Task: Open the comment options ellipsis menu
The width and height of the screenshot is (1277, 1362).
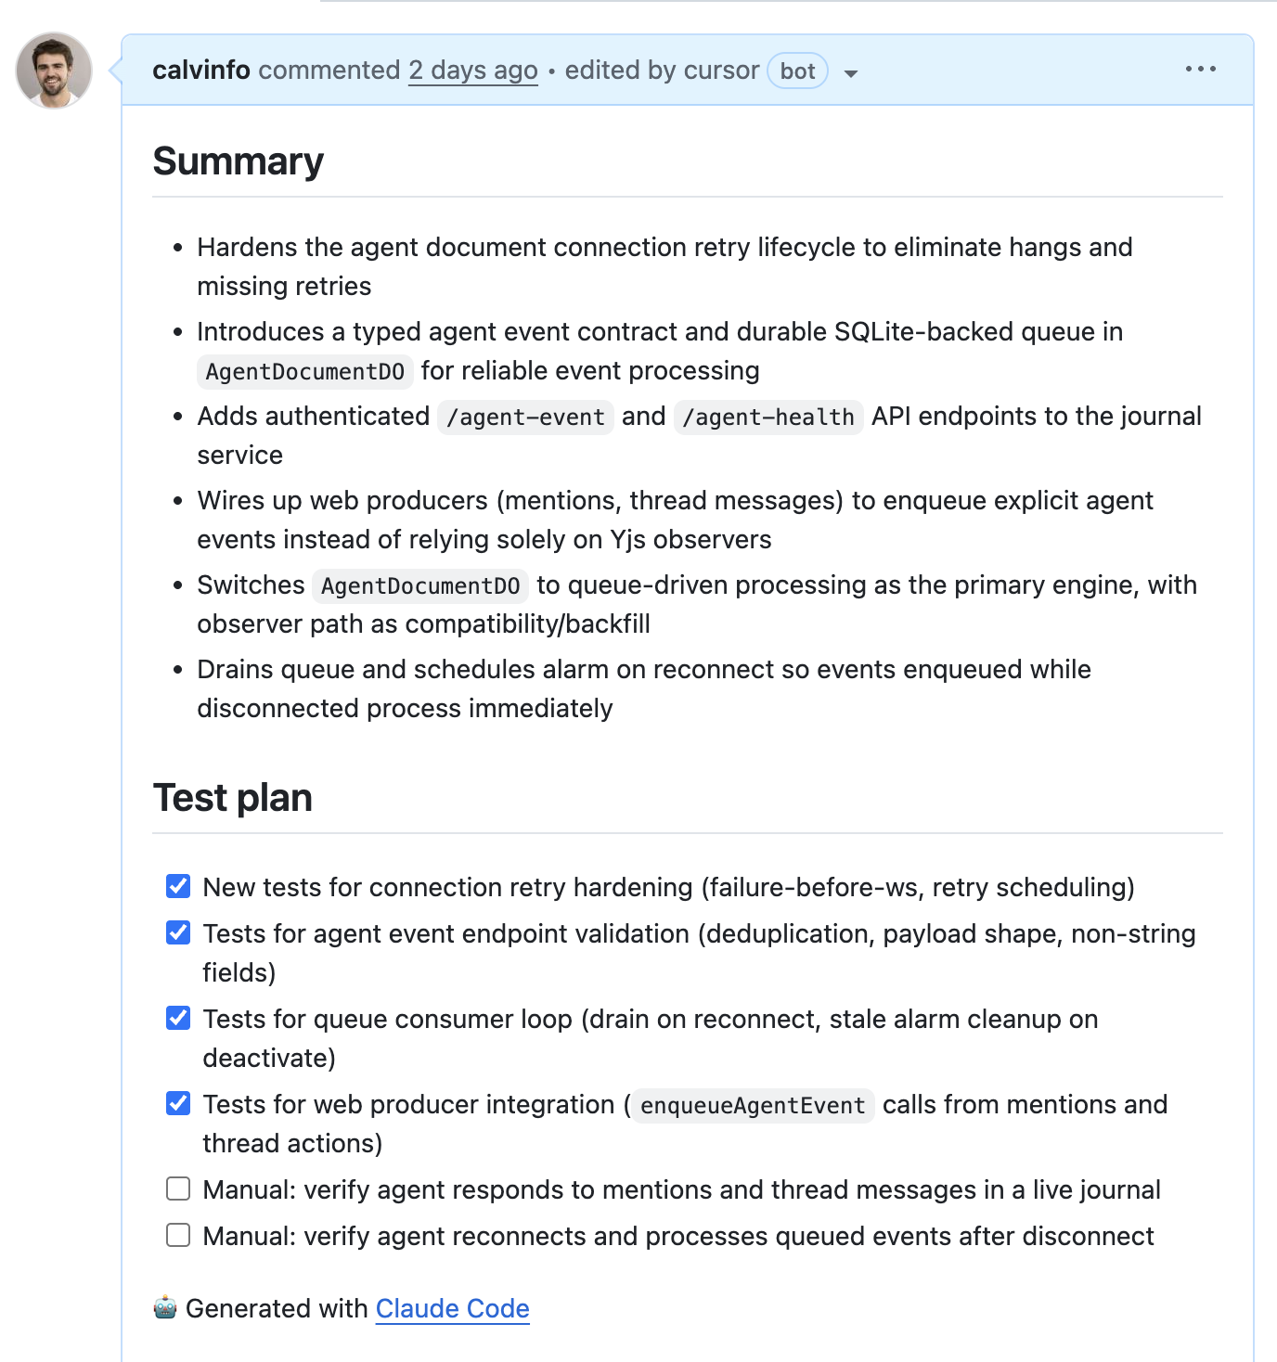Action: tap(1200, 70)
